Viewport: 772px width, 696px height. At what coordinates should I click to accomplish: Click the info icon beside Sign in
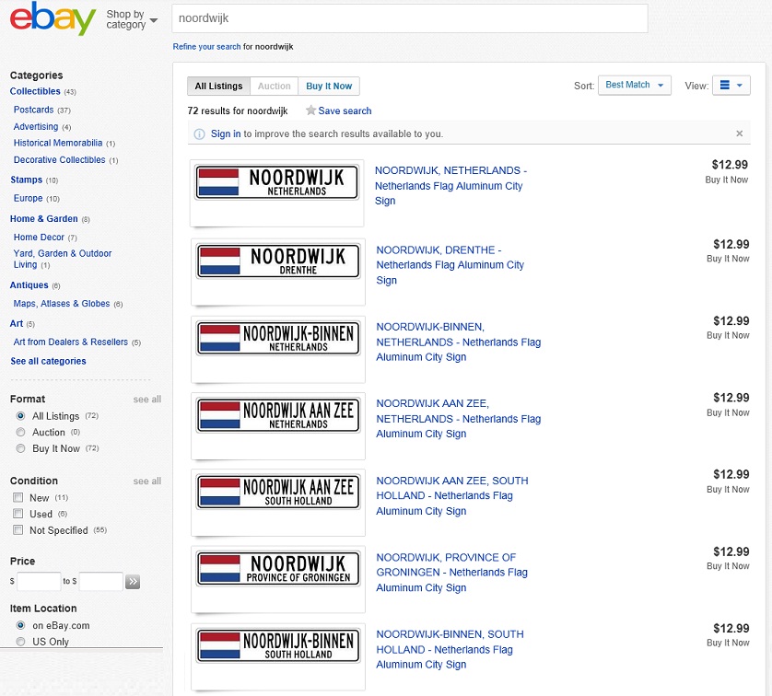[199, 134]
